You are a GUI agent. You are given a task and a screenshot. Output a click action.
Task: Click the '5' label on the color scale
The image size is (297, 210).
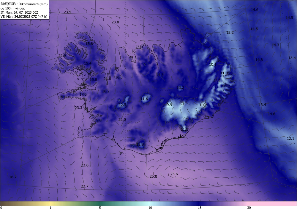(x=100, y=208)
